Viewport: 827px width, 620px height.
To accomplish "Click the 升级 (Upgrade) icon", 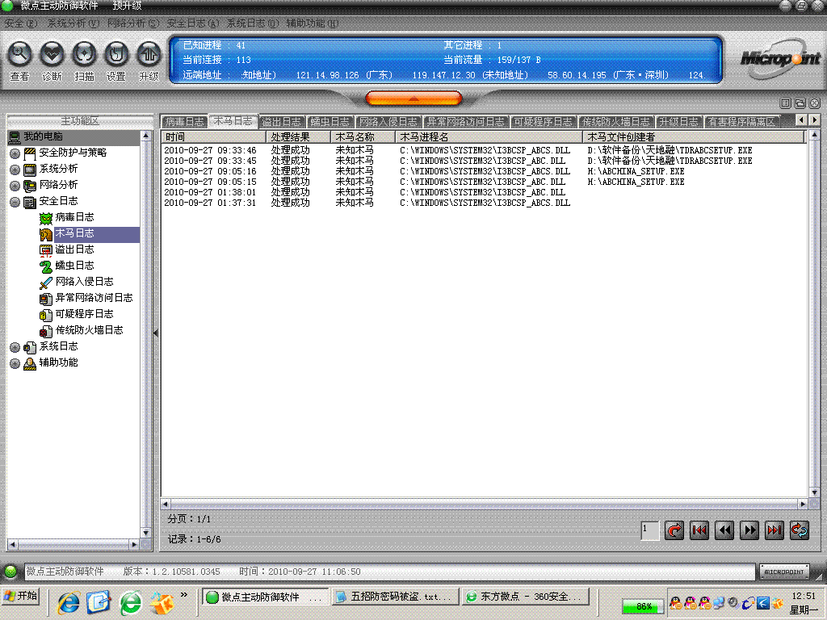I will coord(149,54).
